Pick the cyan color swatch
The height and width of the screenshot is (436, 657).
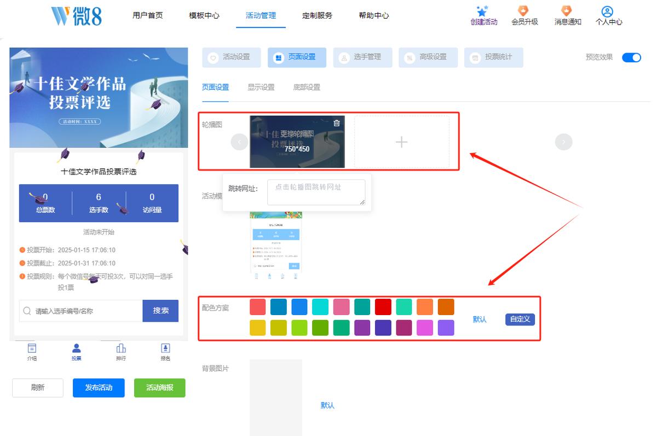(320, 307)
